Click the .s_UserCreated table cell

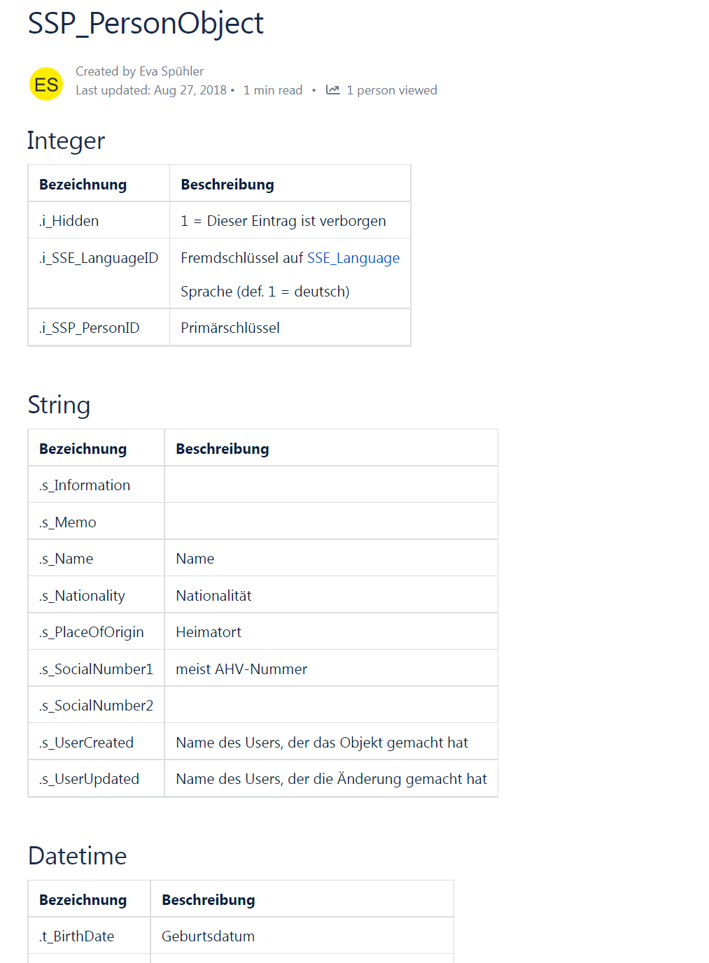click(87, 743)
